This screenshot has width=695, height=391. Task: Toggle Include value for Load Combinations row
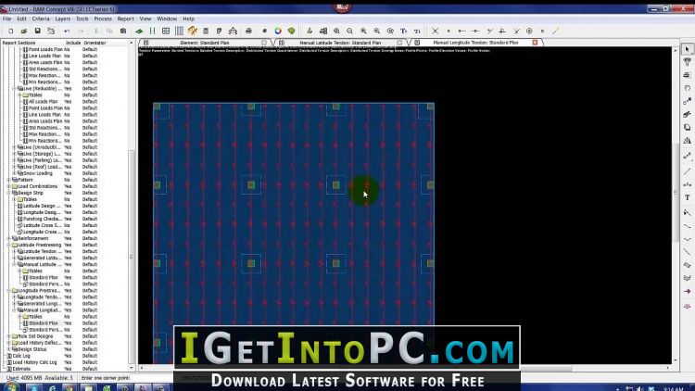pyautogui.click(x=68, y=186)
